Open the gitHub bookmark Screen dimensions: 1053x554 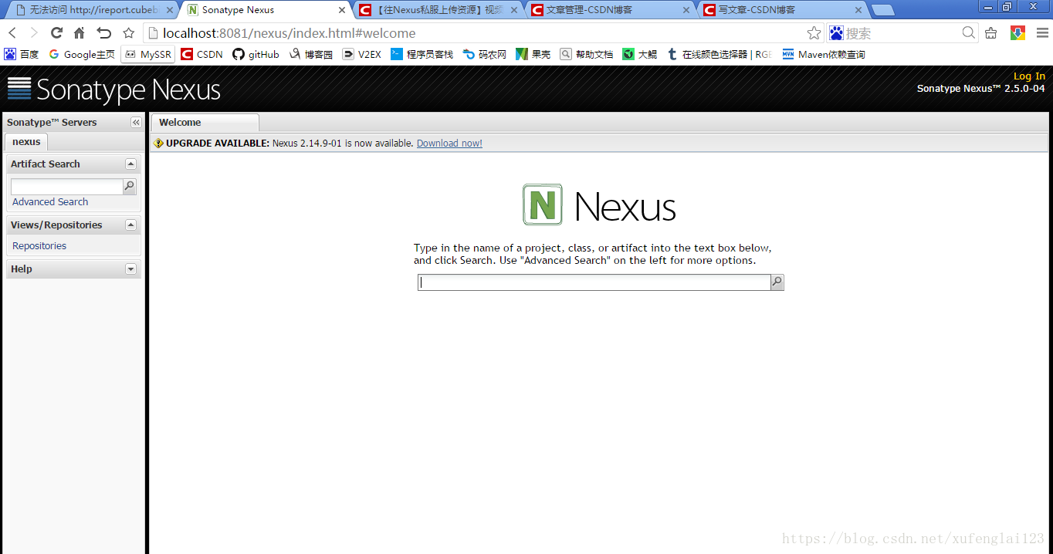pyautogui.click(x=256, y=54)
